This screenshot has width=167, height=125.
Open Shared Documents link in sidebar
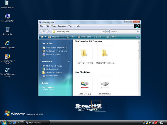pyautogui.click(x=54, y=72)
